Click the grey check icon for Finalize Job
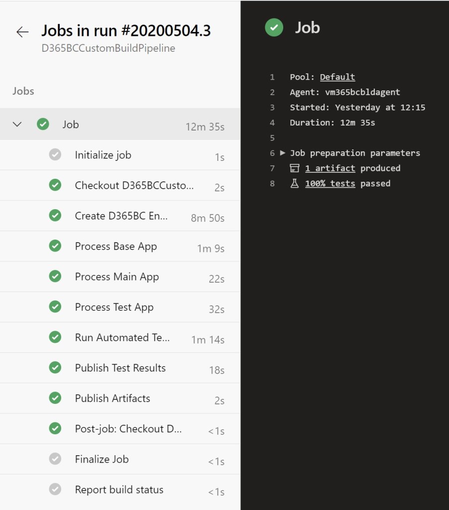449x510 pixels. (55, 459)
